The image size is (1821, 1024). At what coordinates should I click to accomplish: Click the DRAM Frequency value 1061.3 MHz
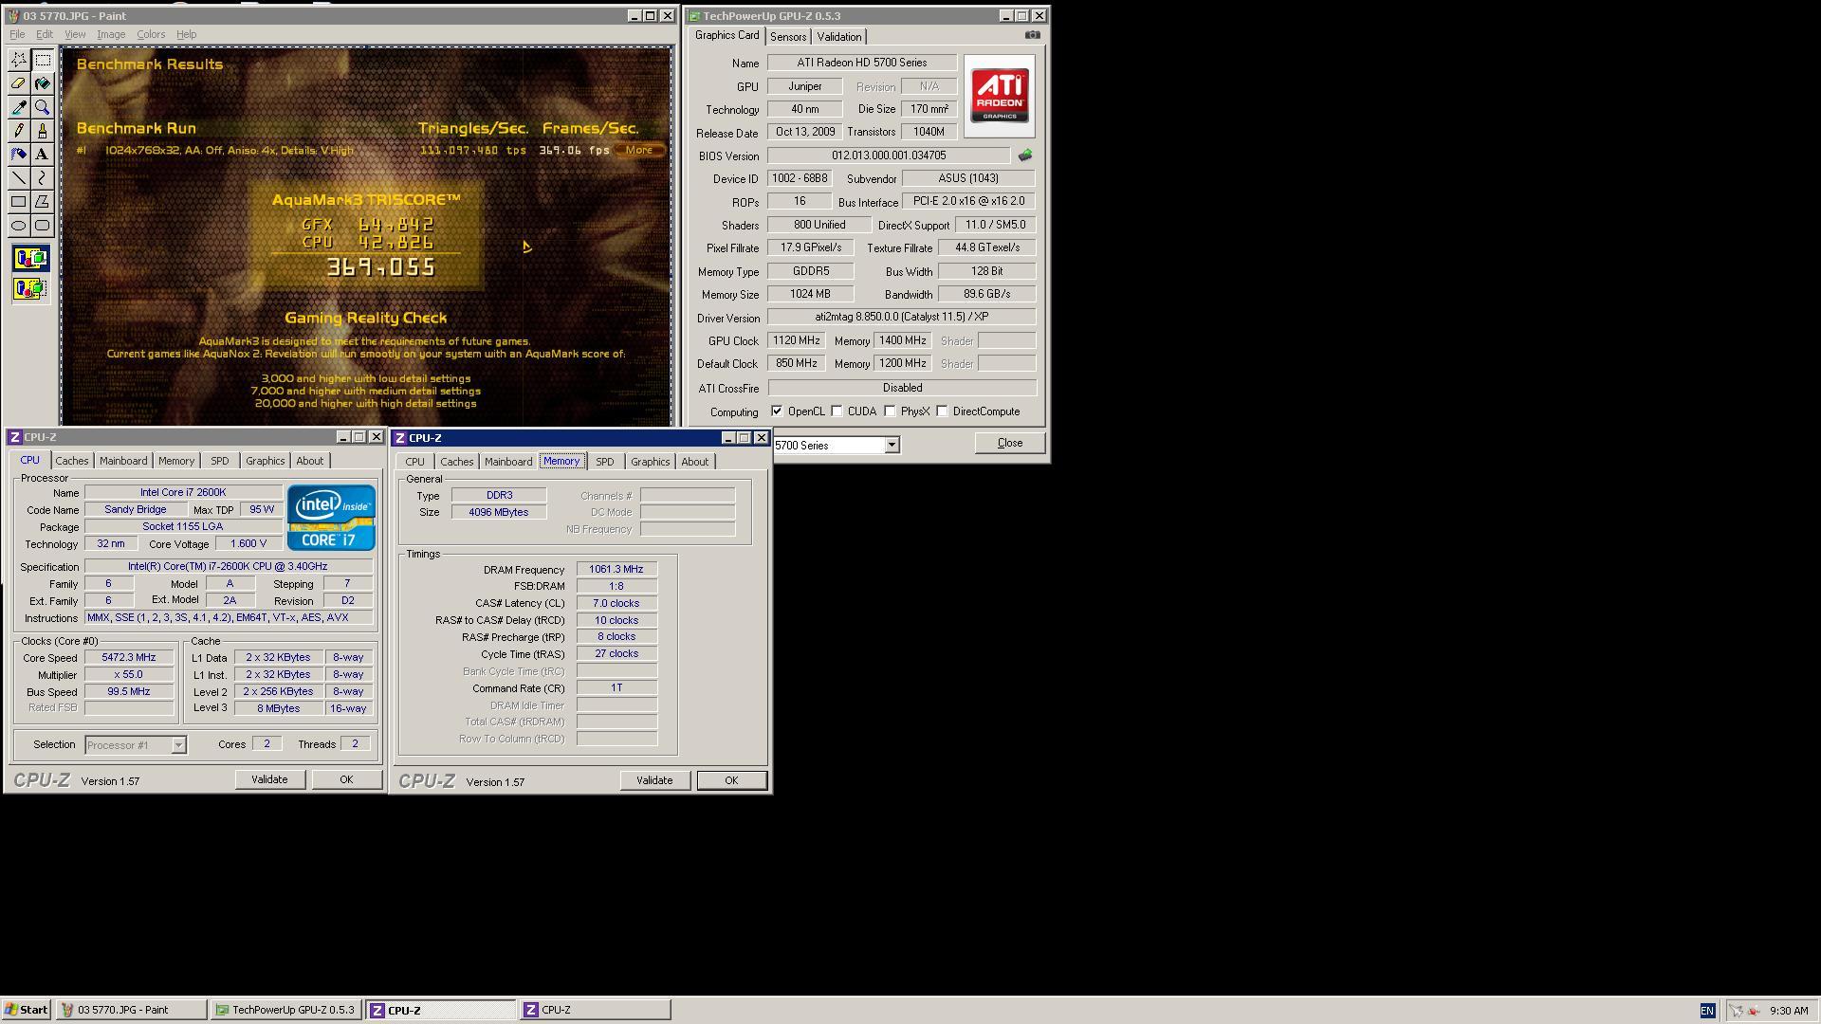click(616, 570)
